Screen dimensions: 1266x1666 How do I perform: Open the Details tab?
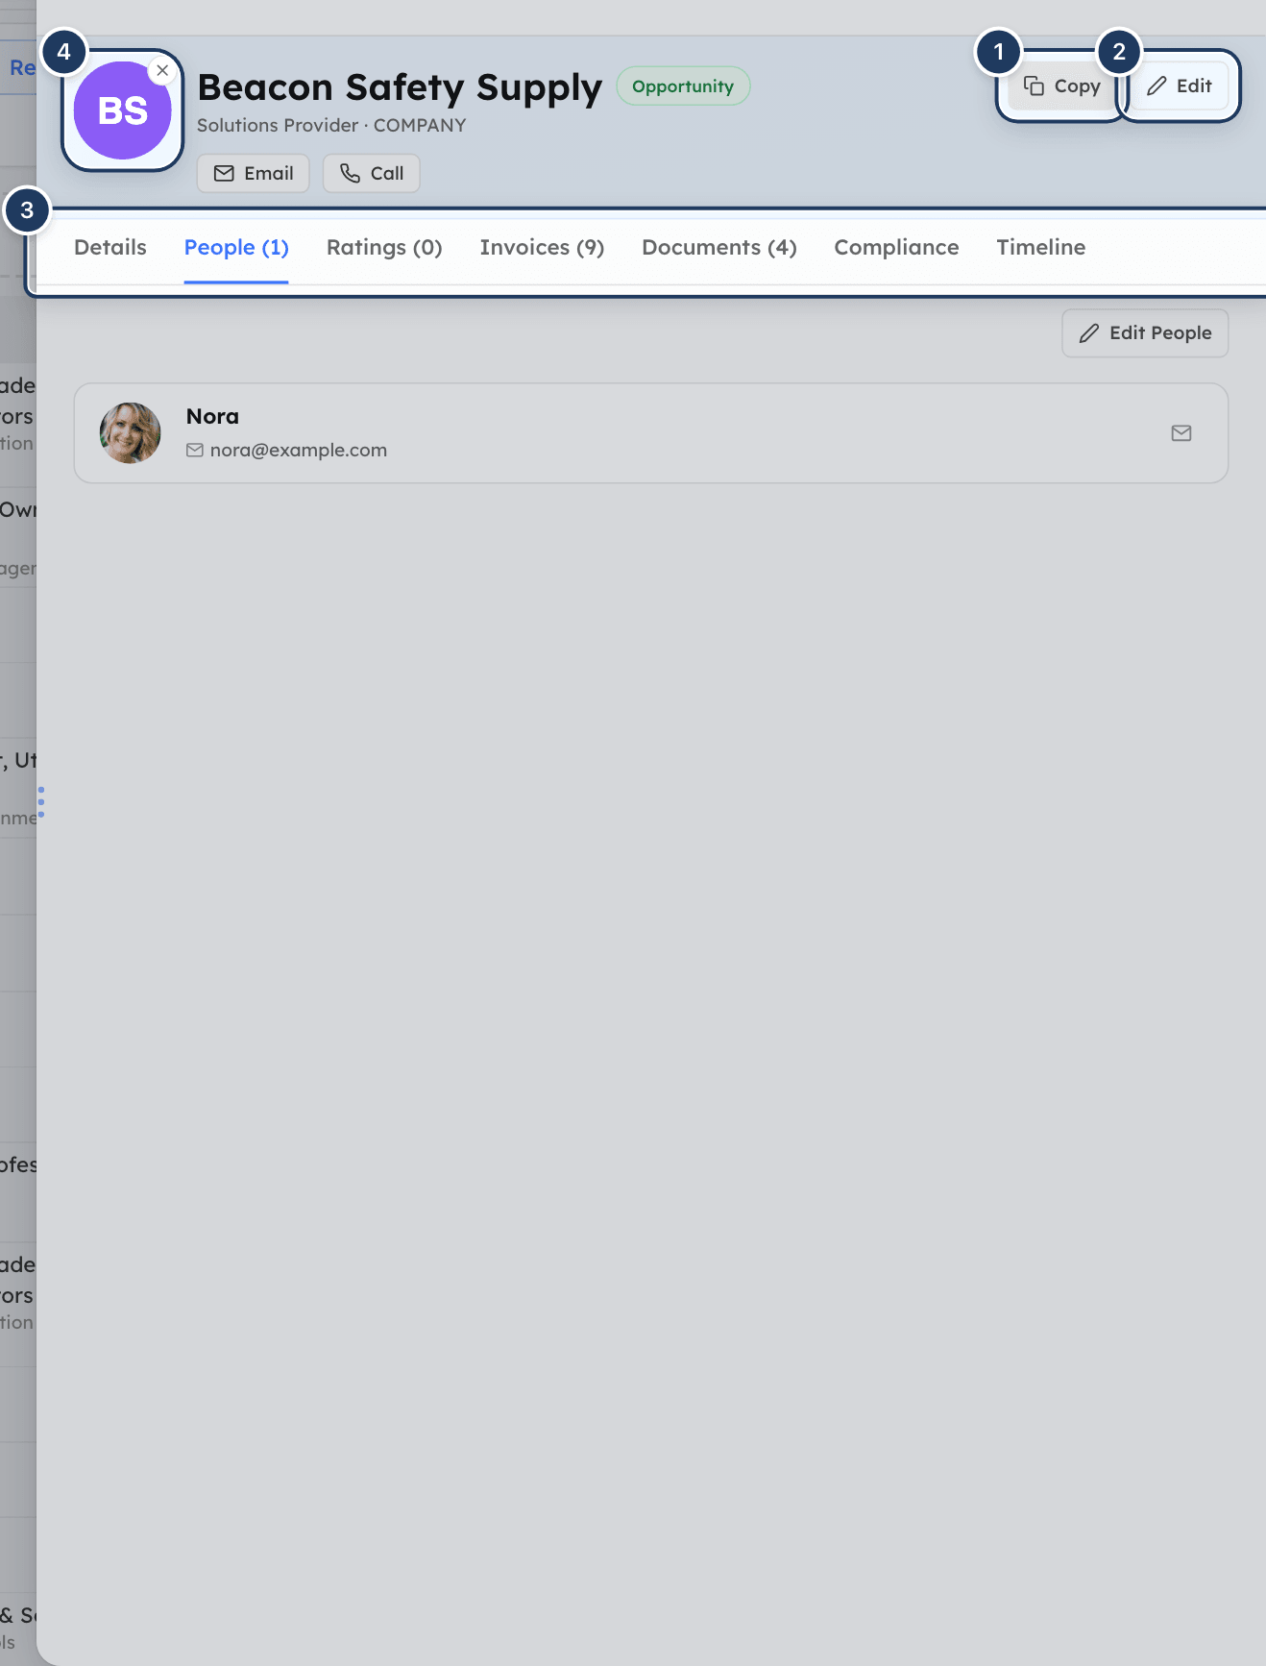(110, 248)
